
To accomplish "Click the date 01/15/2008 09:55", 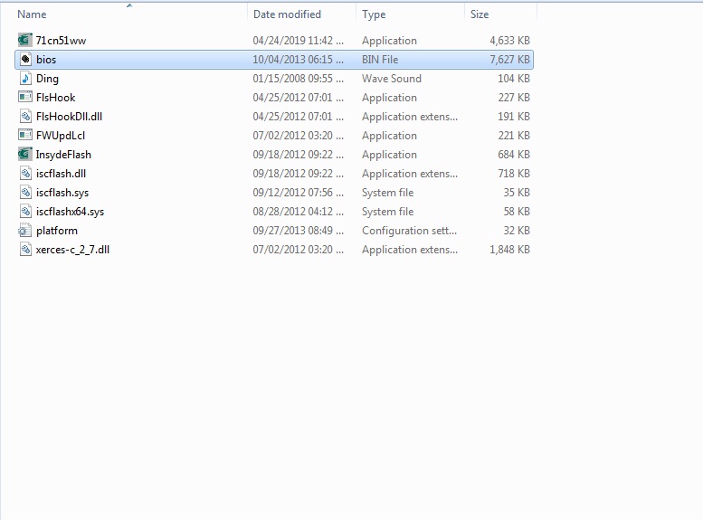I will 299,79.
